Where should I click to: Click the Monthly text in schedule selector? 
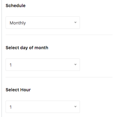click(18, 23)
